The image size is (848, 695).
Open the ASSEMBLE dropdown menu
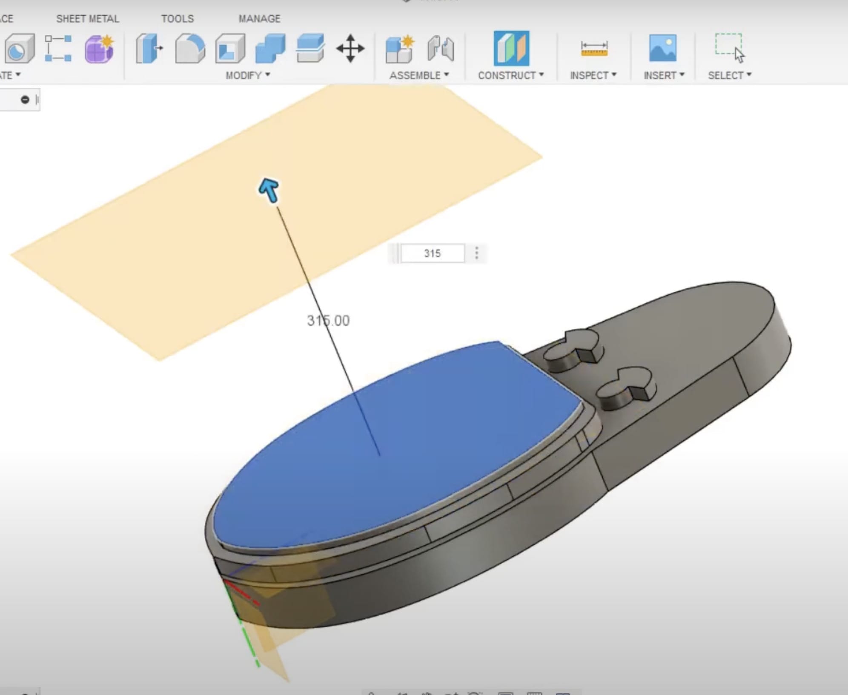[419, 75]
